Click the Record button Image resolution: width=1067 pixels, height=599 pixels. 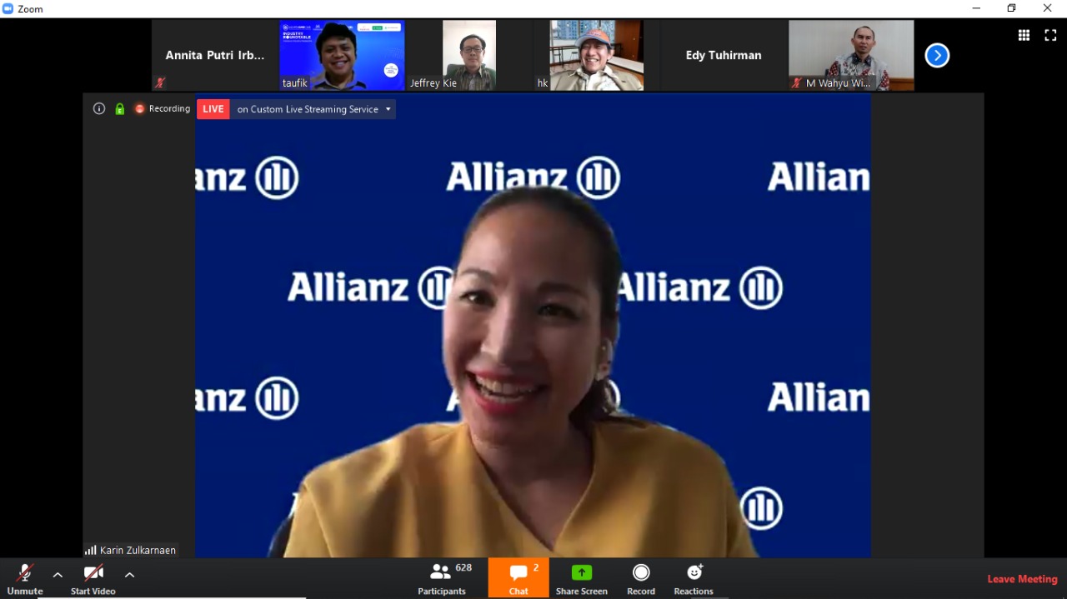(x=641, y=578)
